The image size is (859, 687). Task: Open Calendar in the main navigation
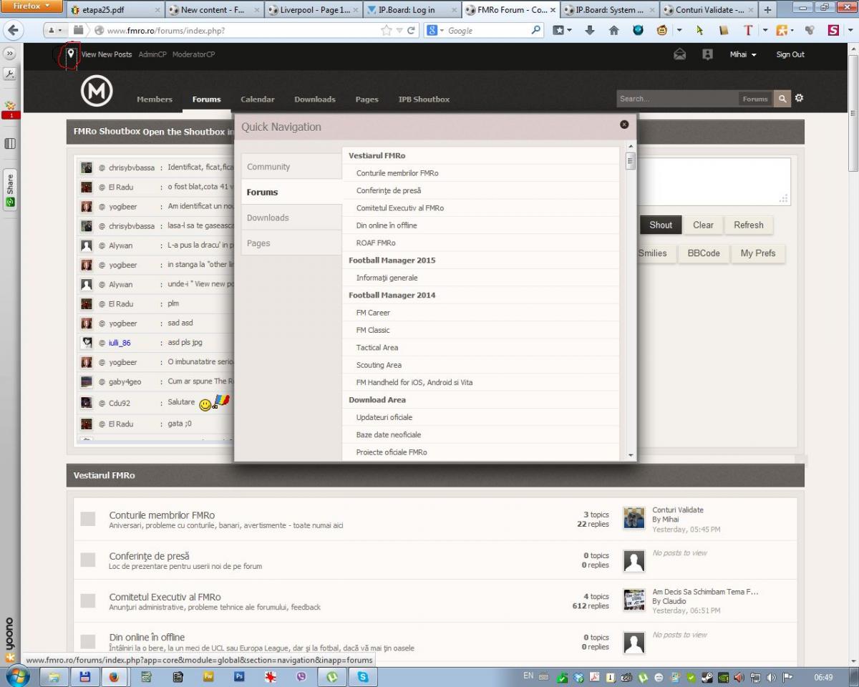click(x=258, y=99)
